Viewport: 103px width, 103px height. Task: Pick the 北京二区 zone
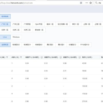[16, 30]
